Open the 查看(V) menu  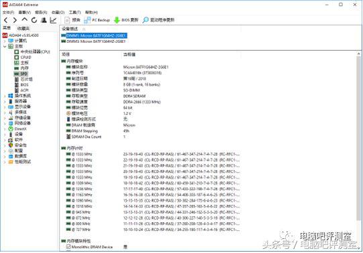click(25, 12)
